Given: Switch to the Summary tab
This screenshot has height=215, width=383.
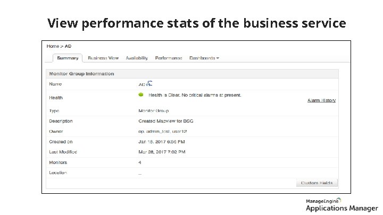Looking at the screenshot, I should (x=68, y=58).
